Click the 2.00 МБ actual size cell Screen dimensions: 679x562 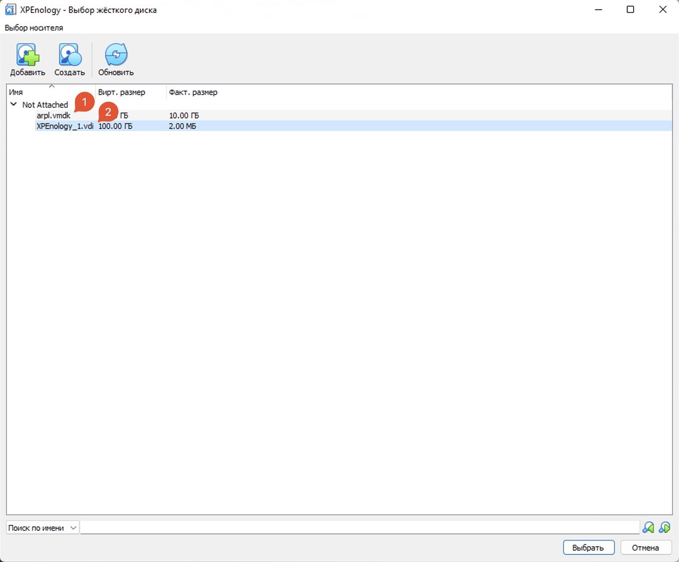182,126
